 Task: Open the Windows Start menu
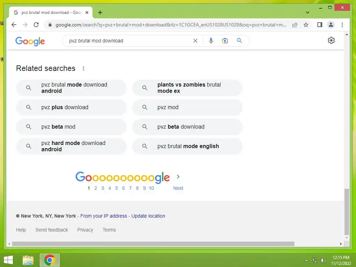tap(8, 260)
